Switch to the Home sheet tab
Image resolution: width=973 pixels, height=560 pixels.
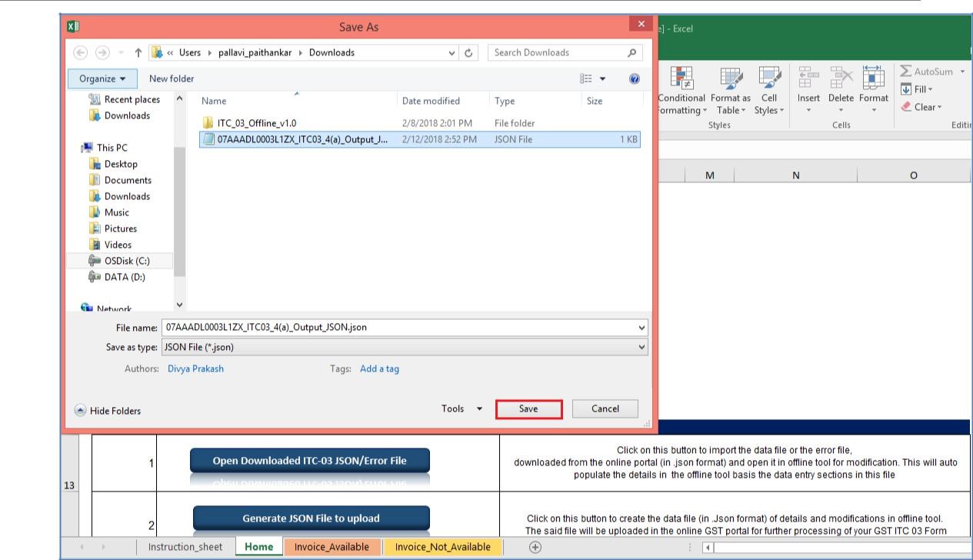click(x=257, y=546)
